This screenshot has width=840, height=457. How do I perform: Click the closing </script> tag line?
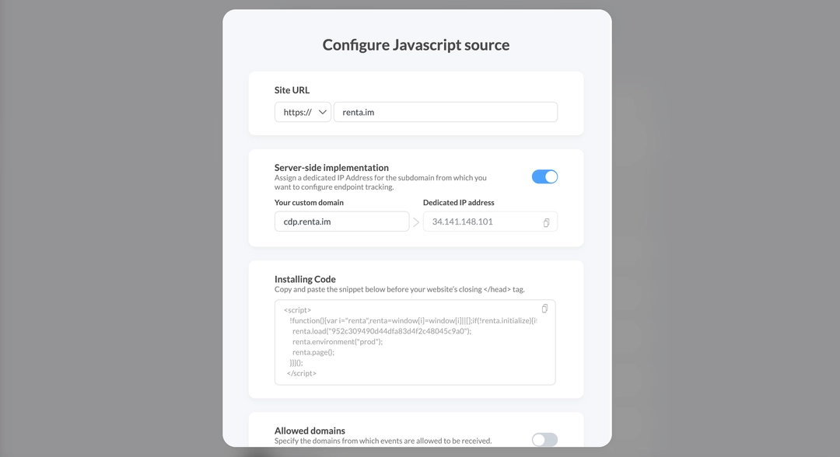[x=302, y=374]
